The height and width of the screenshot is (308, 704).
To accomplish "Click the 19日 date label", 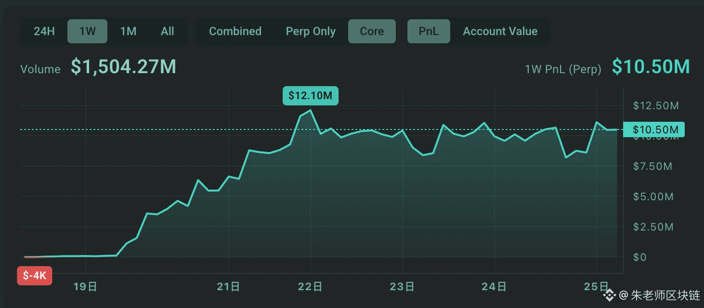I will tap(86, 287).
